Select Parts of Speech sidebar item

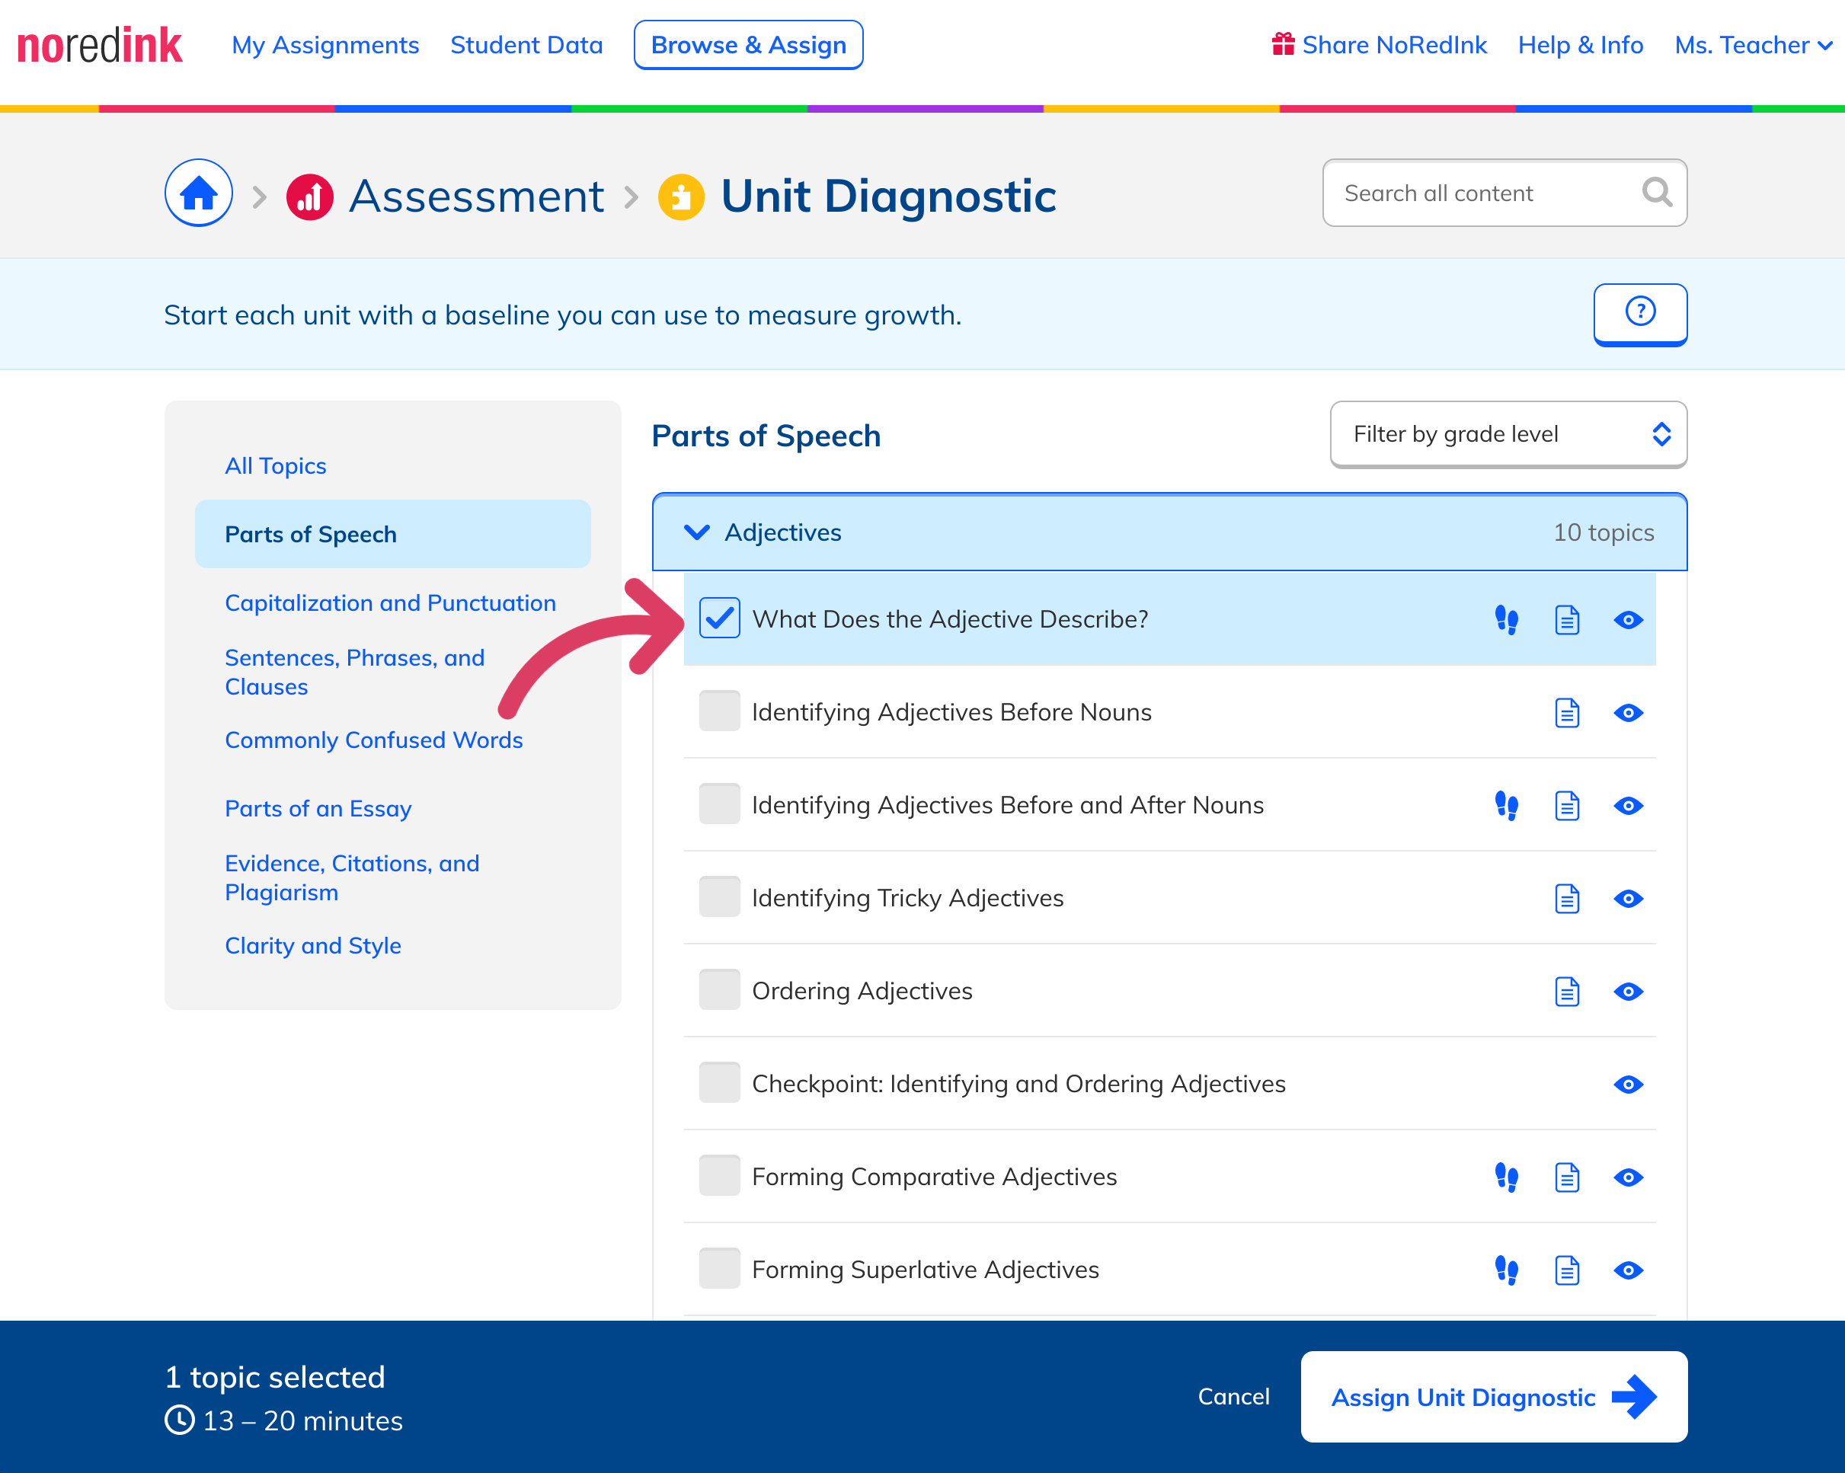[393, 534]
